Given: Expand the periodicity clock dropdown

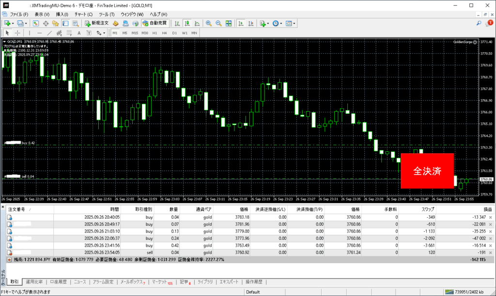Looking at the screenshot, I should [281, 23].
